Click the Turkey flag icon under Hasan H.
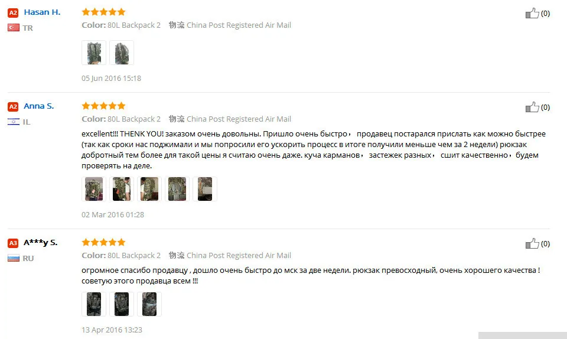Image resolution: width=567 pixels, height=339 pixels. point(14,28)
